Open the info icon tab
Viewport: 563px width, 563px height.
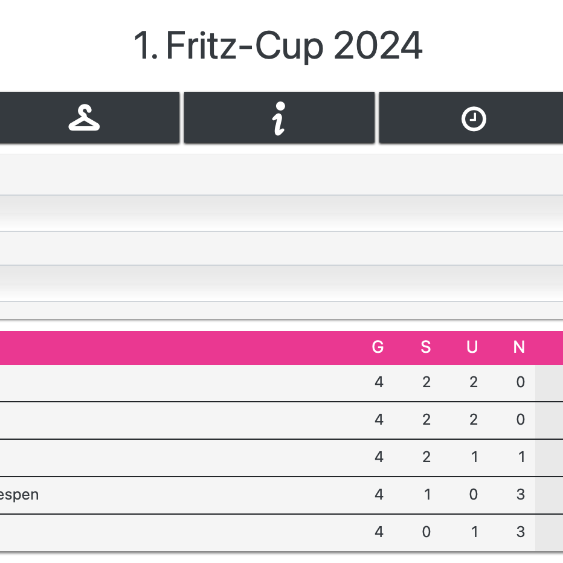278,118
